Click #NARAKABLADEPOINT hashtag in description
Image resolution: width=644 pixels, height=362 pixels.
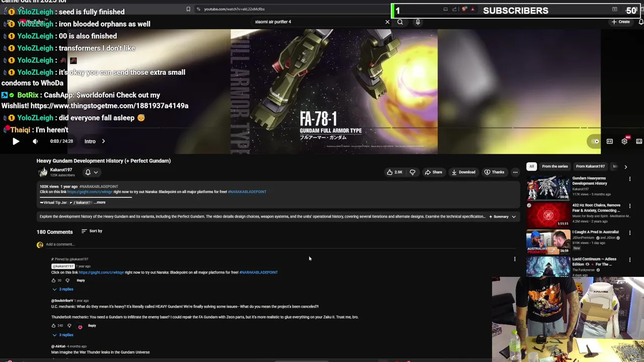[x=247, y=192]
